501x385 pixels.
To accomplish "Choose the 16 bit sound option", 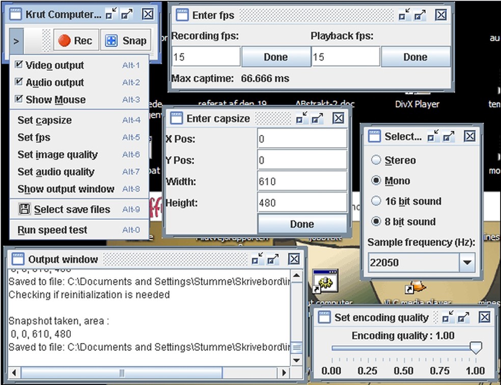I will pyautogui.click(x=376, y=201).
